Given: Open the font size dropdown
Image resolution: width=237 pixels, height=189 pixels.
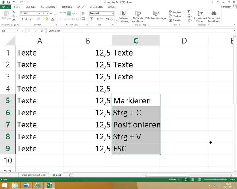Looking at the screenshot, I should (47, 14).
